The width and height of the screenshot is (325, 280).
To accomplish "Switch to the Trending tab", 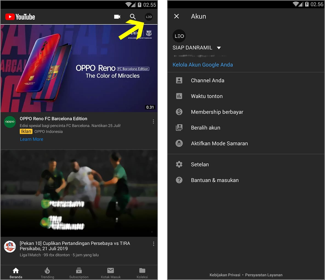I will click(47, 273).
